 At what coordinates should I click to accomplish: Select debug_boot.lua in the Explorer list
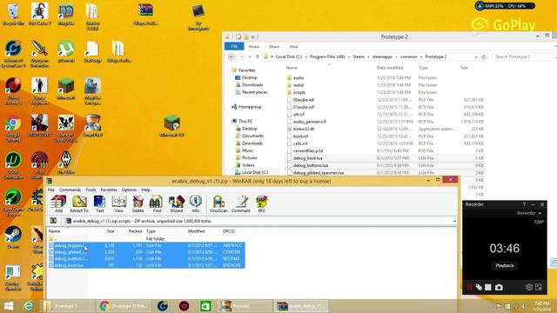point(307,158)
